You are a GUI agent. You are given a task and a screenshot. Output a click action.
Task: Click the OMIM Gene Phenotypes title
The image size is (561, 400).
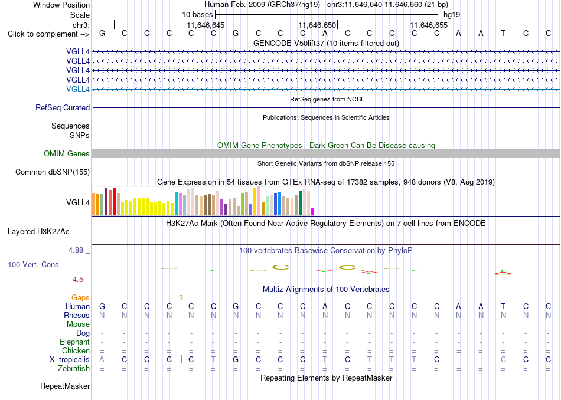click(326, 146)
